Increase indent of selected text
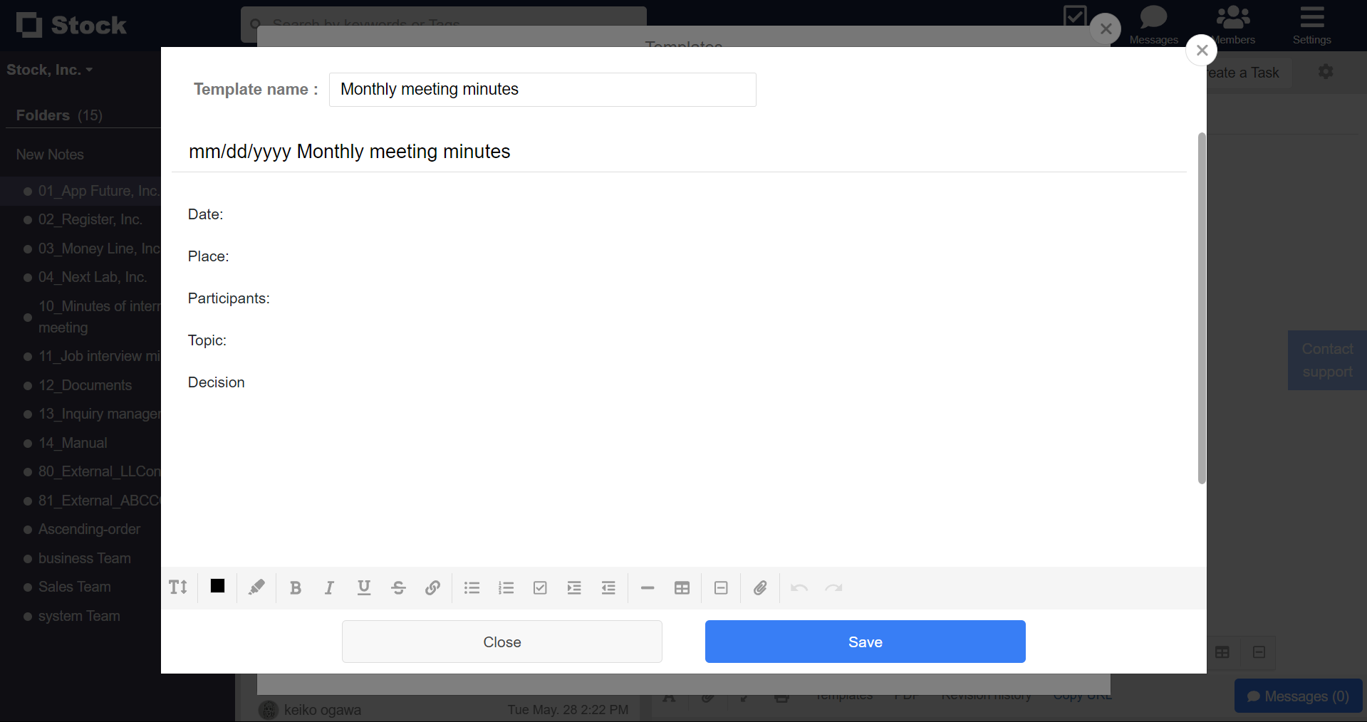This screenshot has height=722, width=1367. point(574,588)
